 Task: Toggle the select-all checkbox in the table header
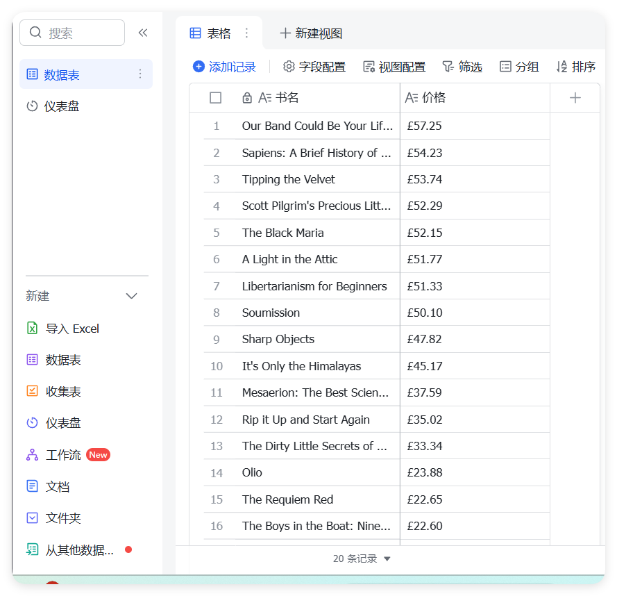point(216,98)
